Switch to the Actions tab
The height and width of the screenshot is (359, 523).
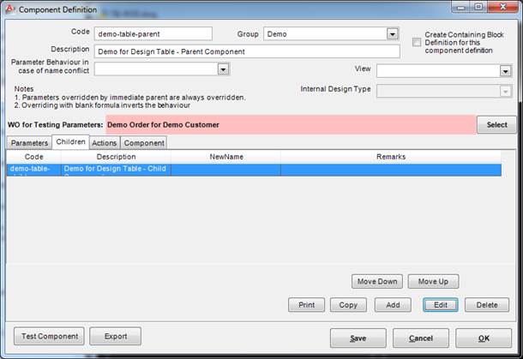click(x=104, y=143)
